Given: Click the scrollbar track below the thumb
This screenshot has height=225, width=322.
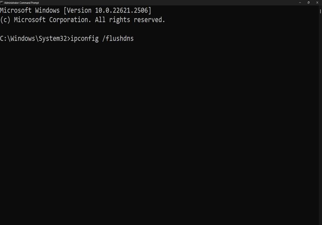Looking at the screenshot, I should [x=320, y=119].
